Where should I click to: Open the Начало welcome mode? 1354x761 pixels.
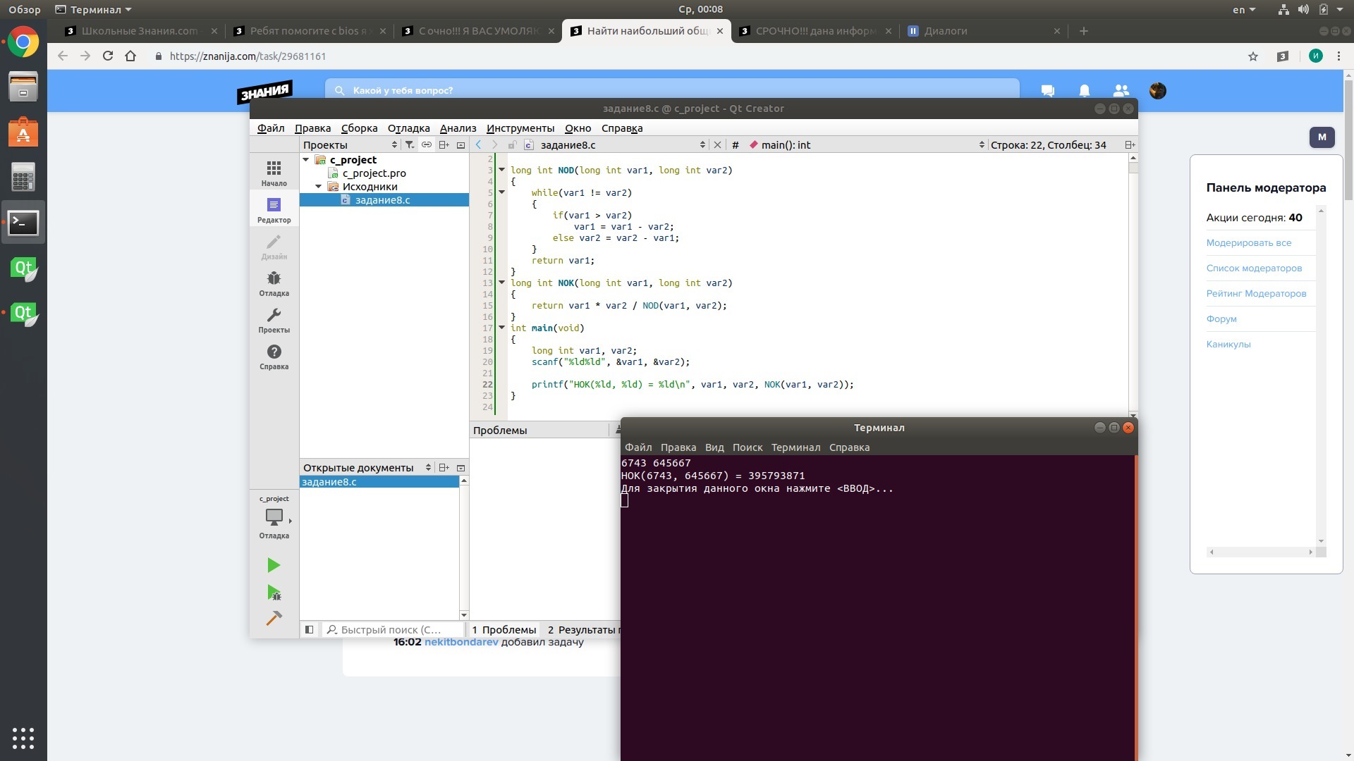point(274,173)
